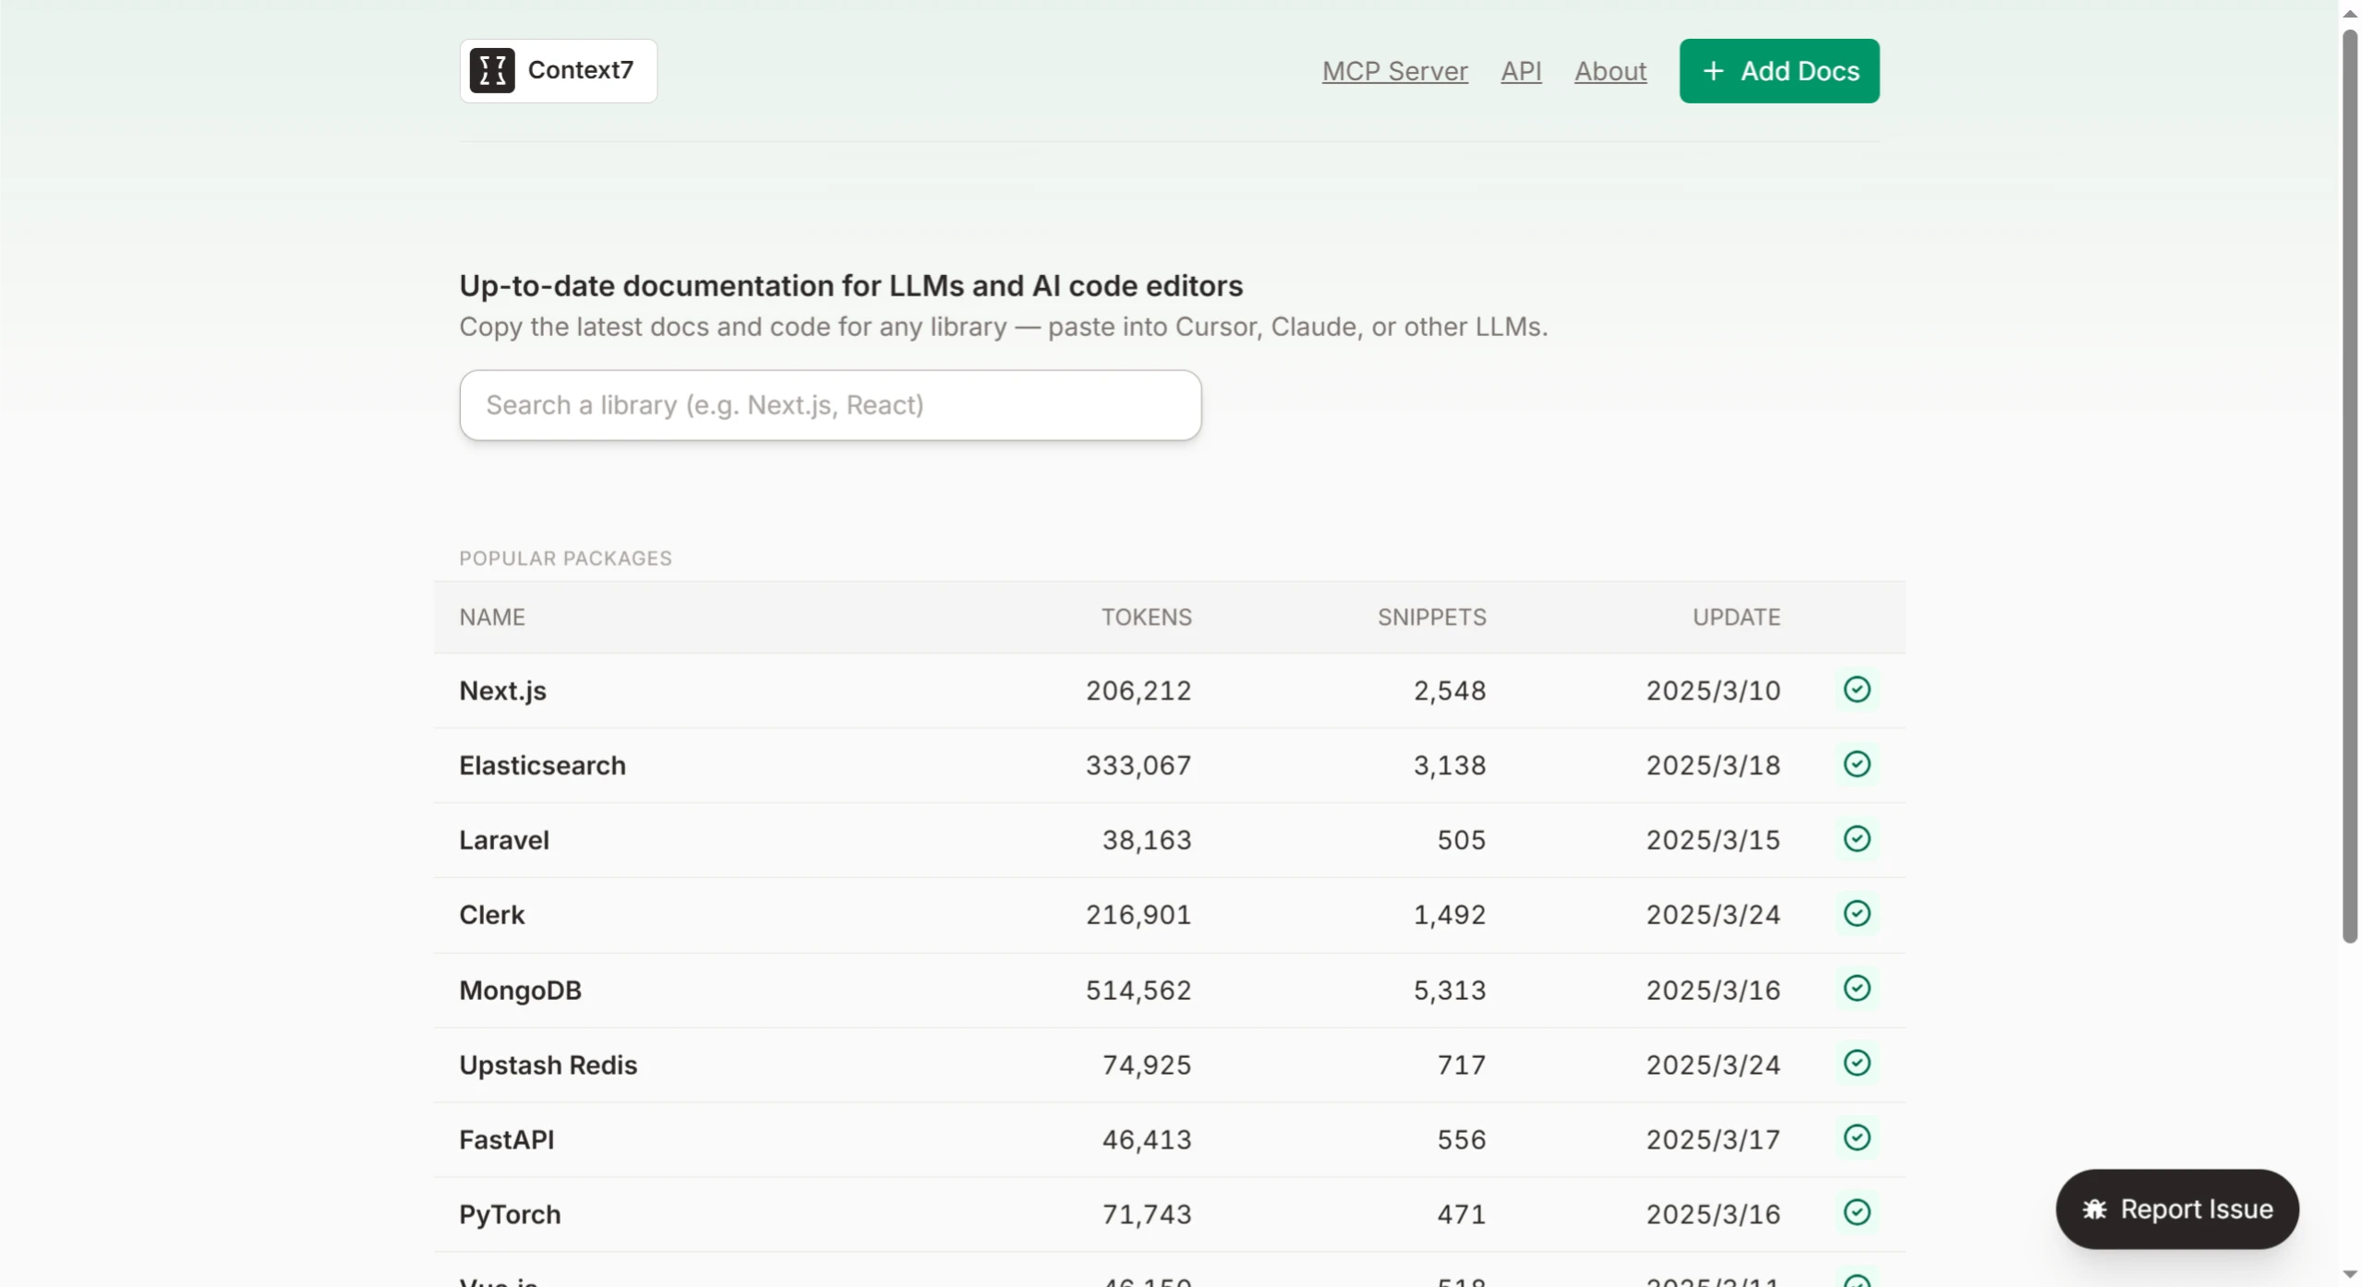Click the green check icon for Next.js
Screen dimensions: 2362x1287
point(1856,690)
